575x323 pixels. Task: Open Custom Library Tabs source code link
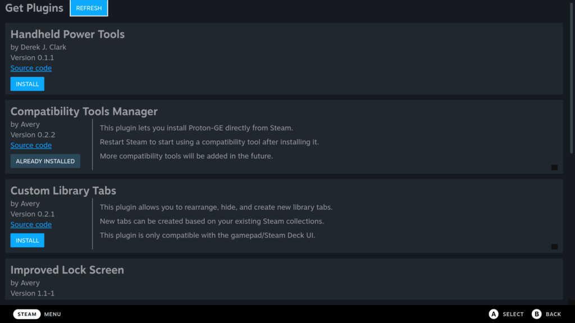[31, 225]
